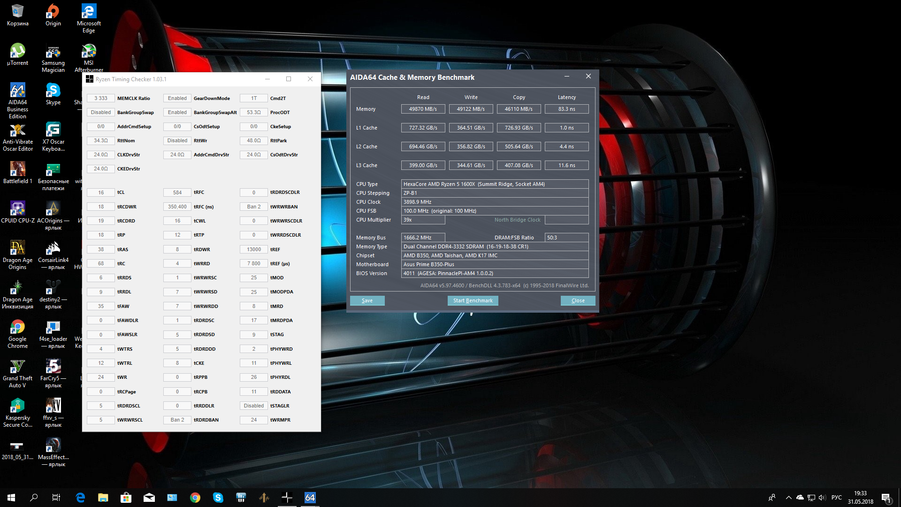Click the Save button in AIDA64
Screen dimensions: 901x507
coord(367,300)
